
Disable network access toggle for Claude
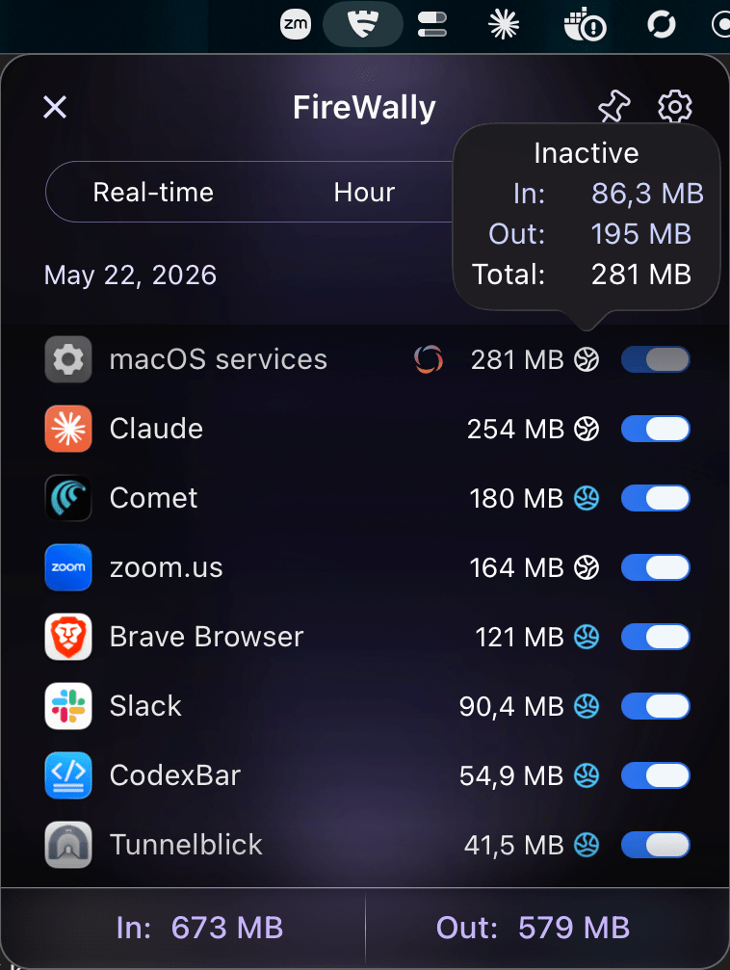click(x=656, y=429)
